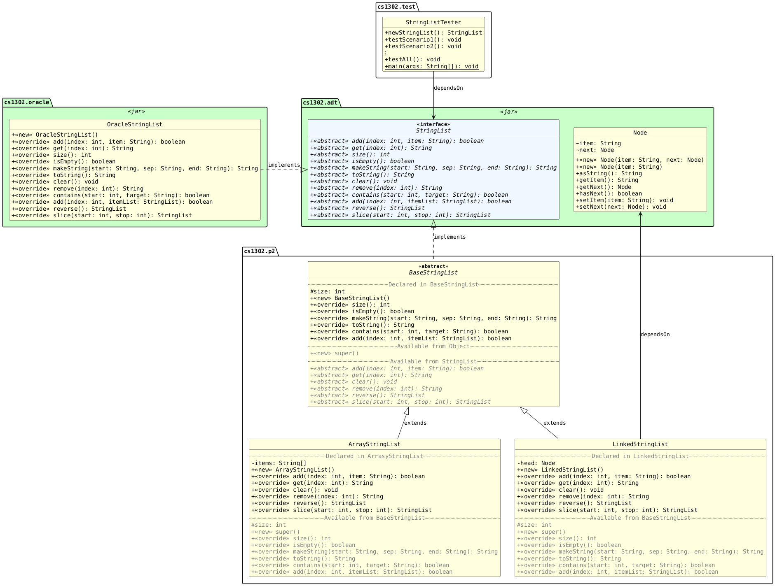Select the items field in ArrayStringList
The height and width of the screenshot is (586, 775).
[278, 463]
